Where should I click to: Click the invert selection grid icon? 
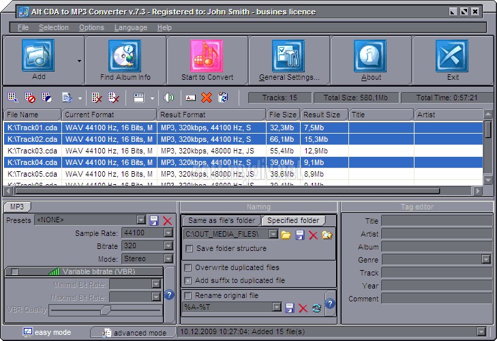pyautogui.click(x=46, y=98)
